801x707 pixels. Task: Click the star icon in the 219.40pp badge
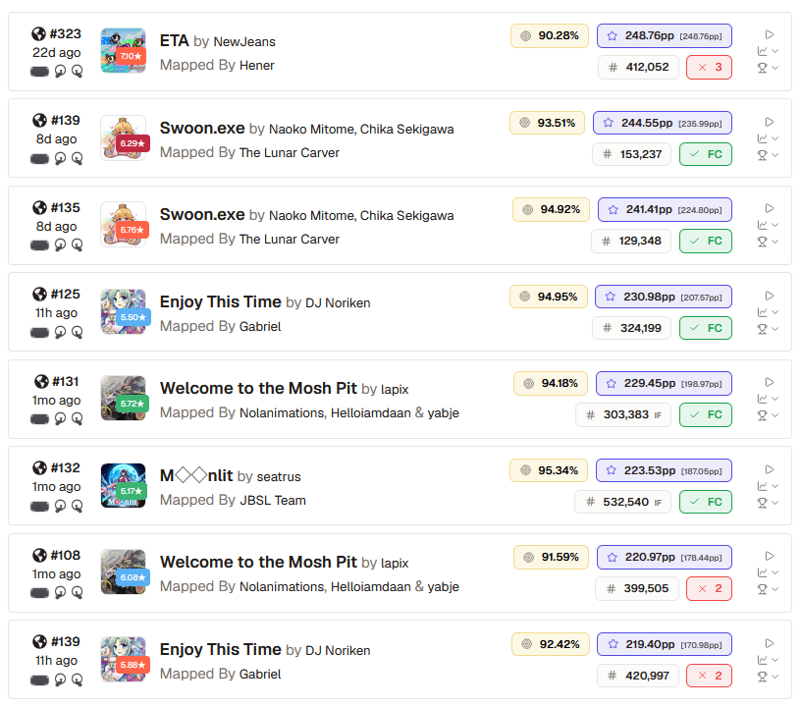[x=613, y=644]
